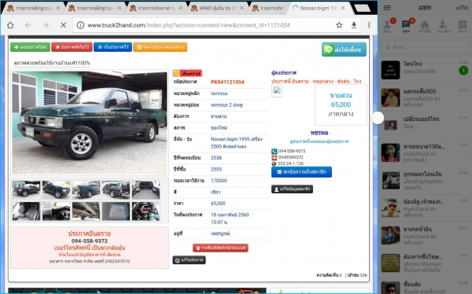Click the download arrow icon
This screenshot has height=294, width=472.
coord(354,25)
